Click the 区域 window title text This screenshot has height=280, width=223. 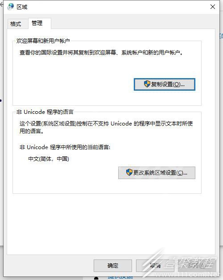[22, 7]
